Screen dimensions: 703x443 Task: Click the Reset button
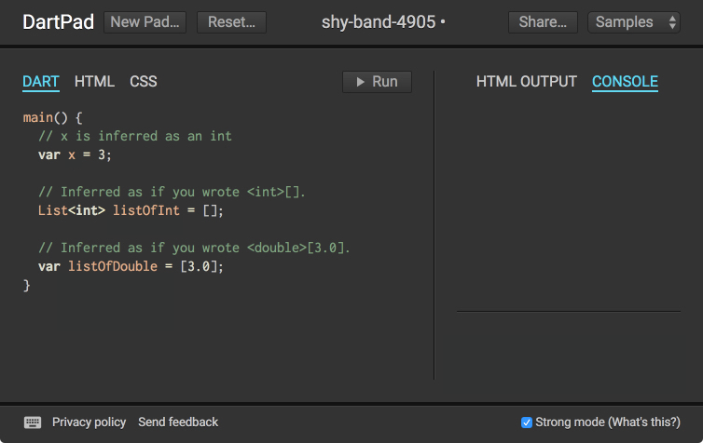pyautogui.click(x=231, y=22)
